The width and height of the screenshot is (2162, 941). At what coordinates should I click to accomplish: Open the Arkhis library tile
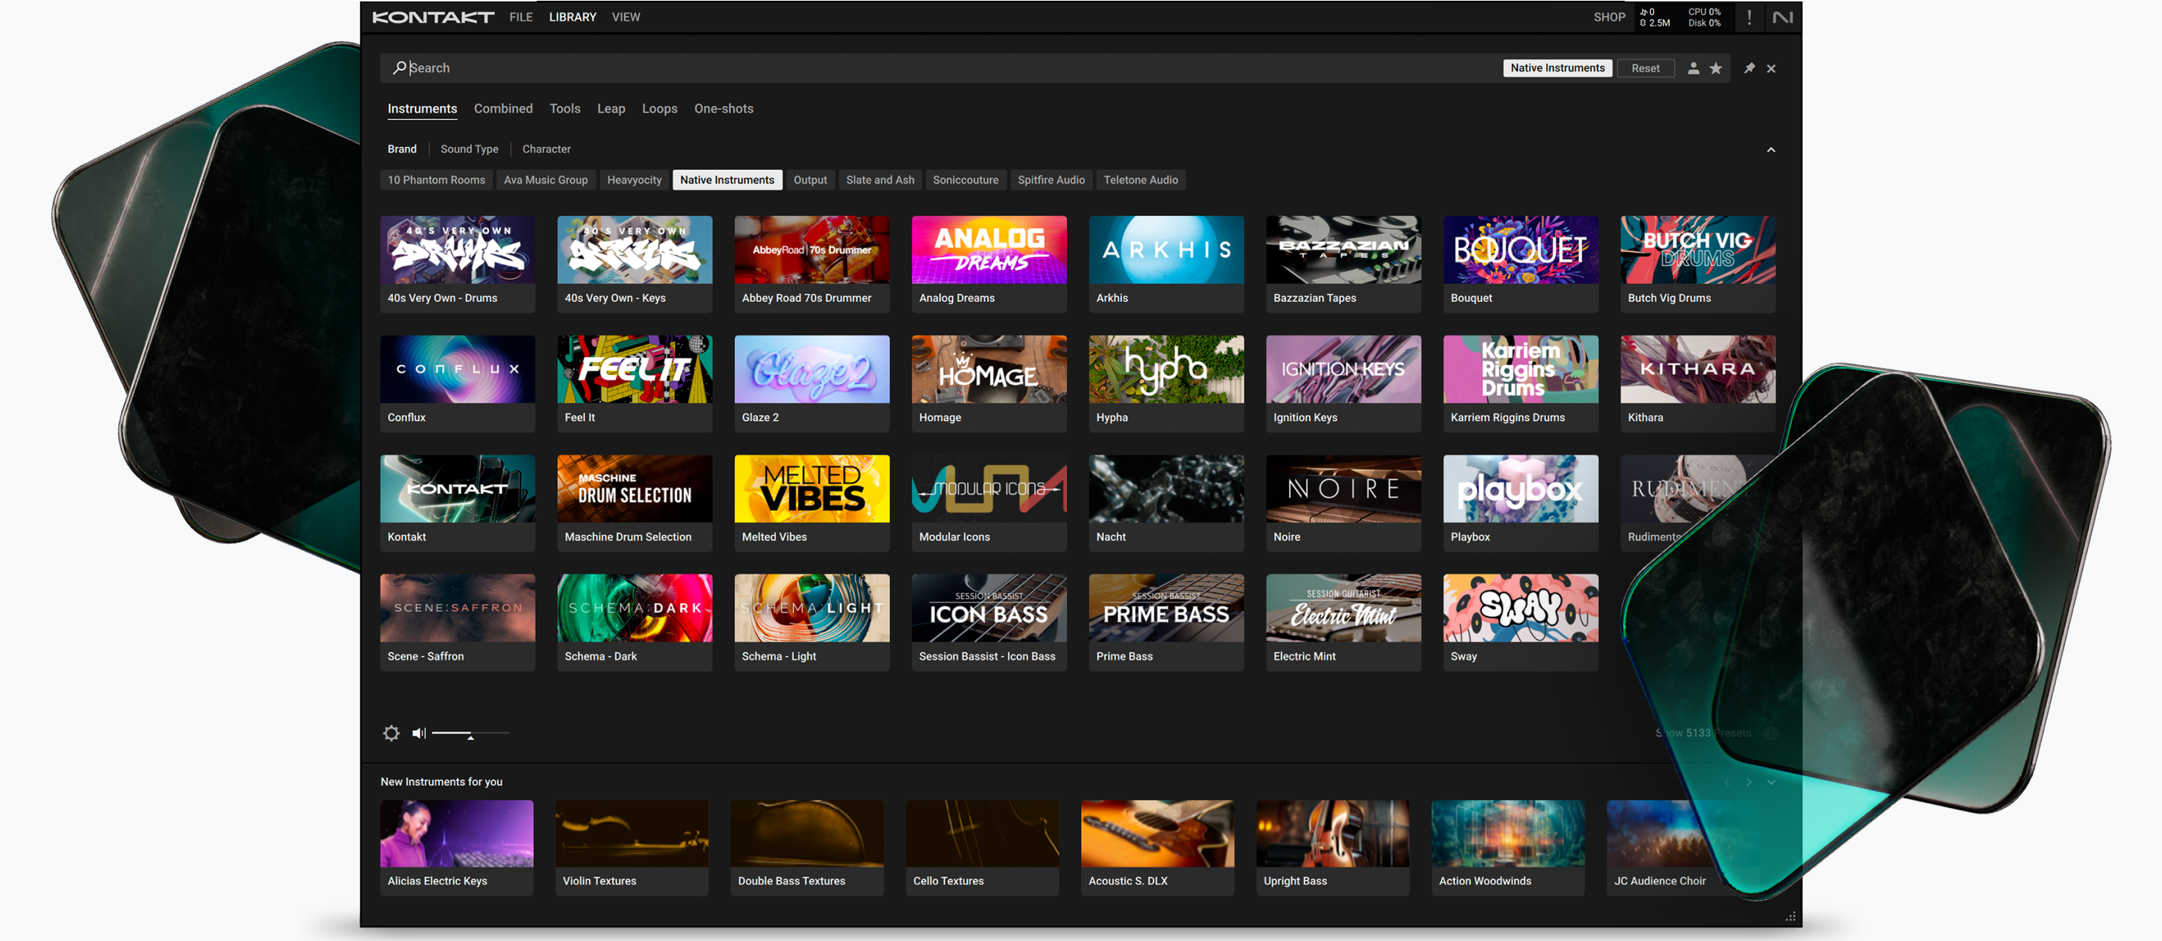(x=1165, y=264)
